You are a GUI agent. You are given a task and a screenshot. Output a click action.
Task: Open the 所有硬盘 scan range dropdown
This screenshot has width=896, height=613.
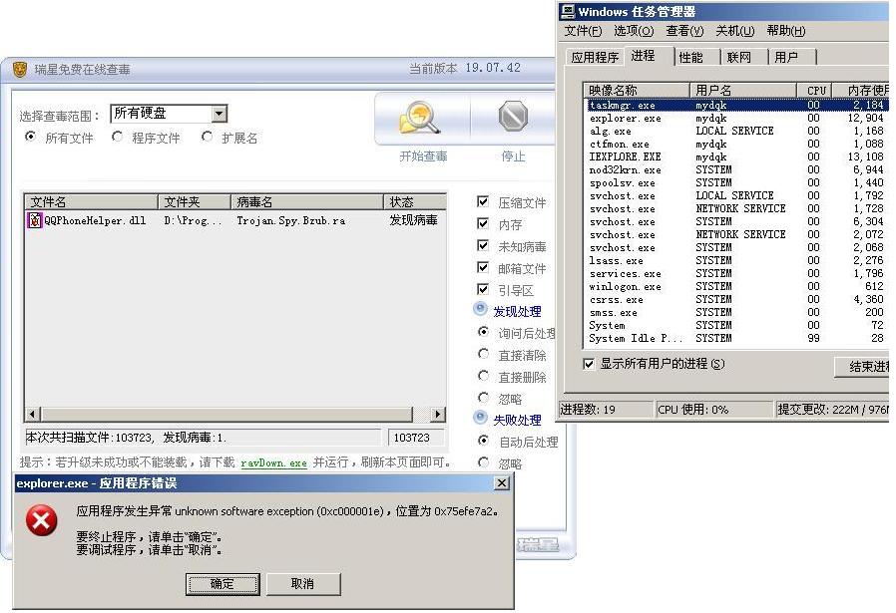tap(219, 114)
